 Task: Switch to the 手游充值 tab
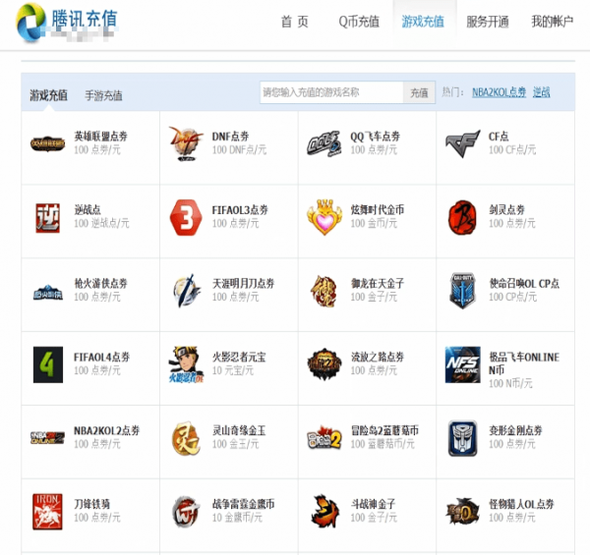point(103,95)
